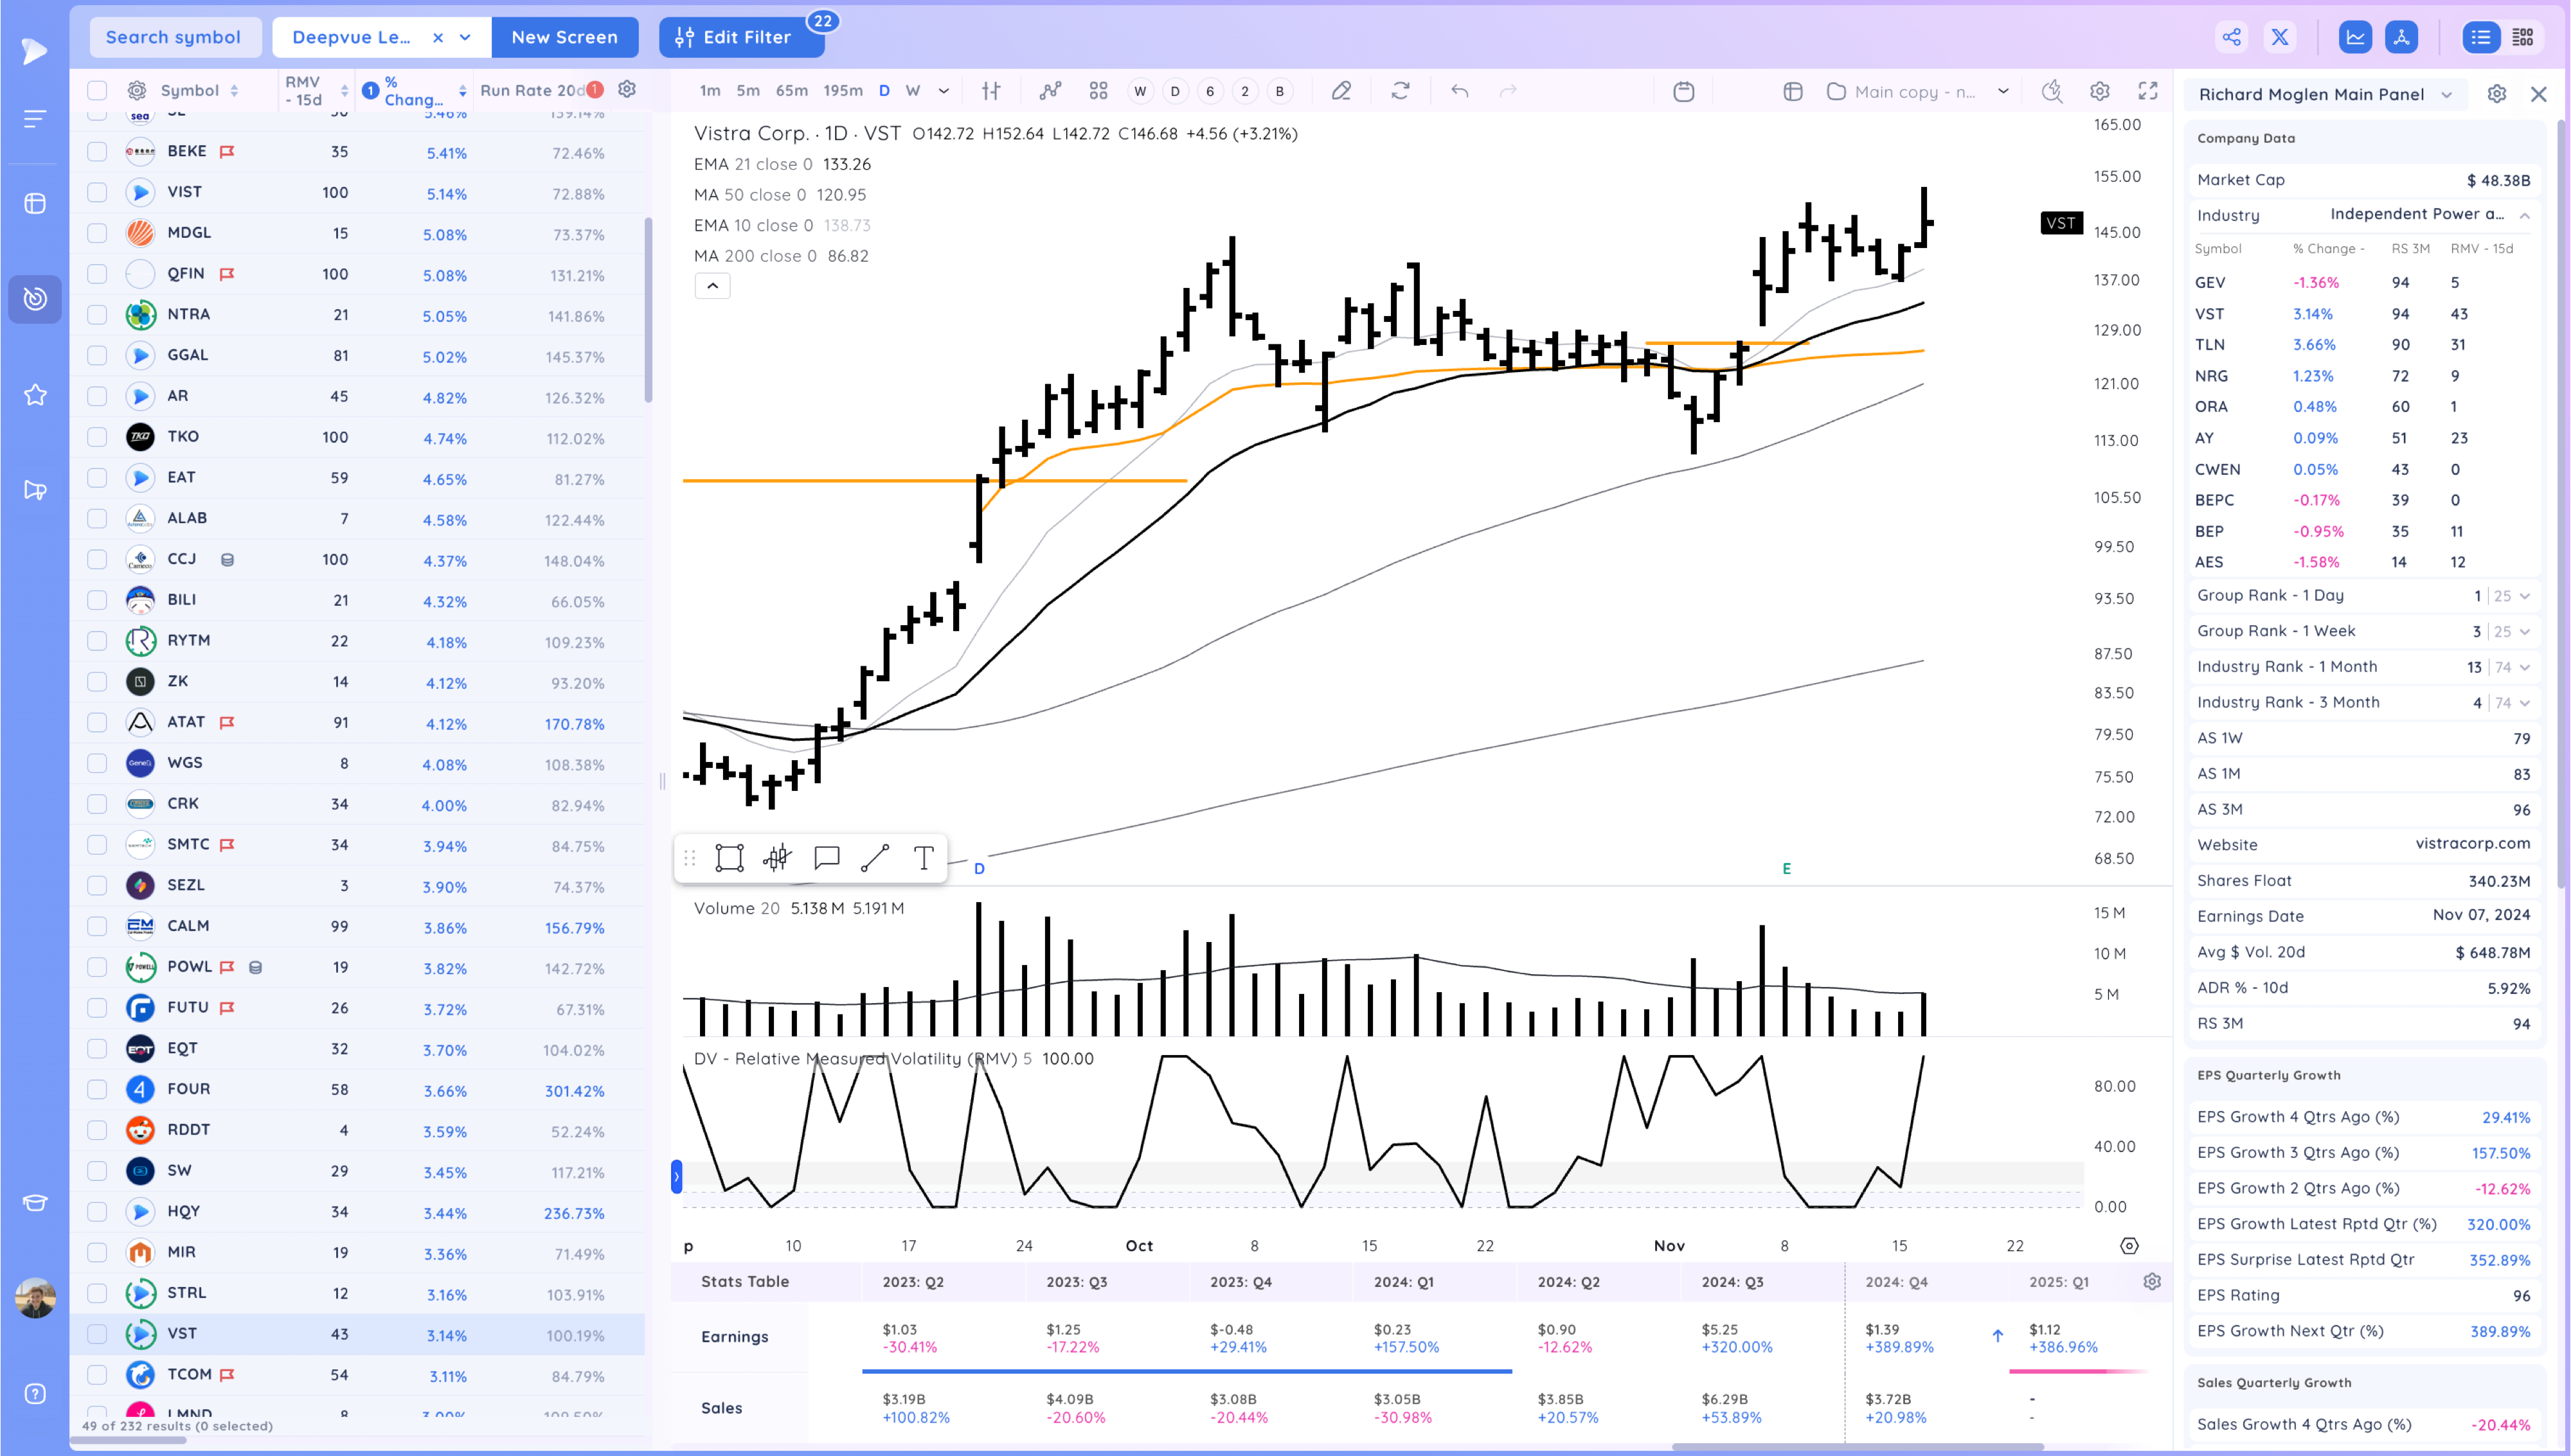Check the box for CCJ row
Screen dimensions: 2571x1456
coord(97,559)
